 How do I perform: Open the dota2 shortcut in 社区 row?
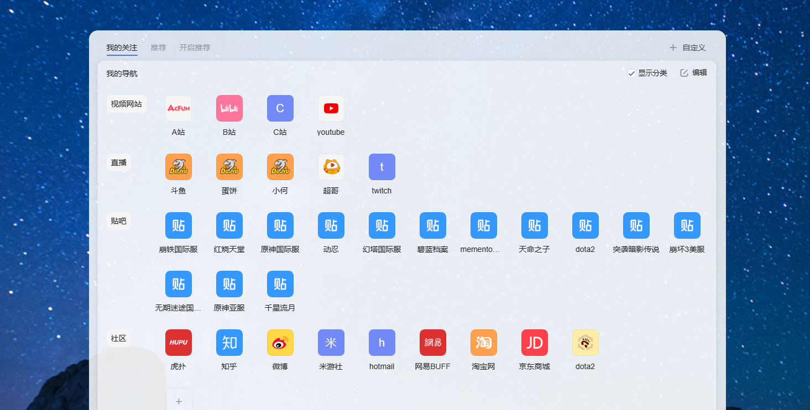[x=586, y=343]
